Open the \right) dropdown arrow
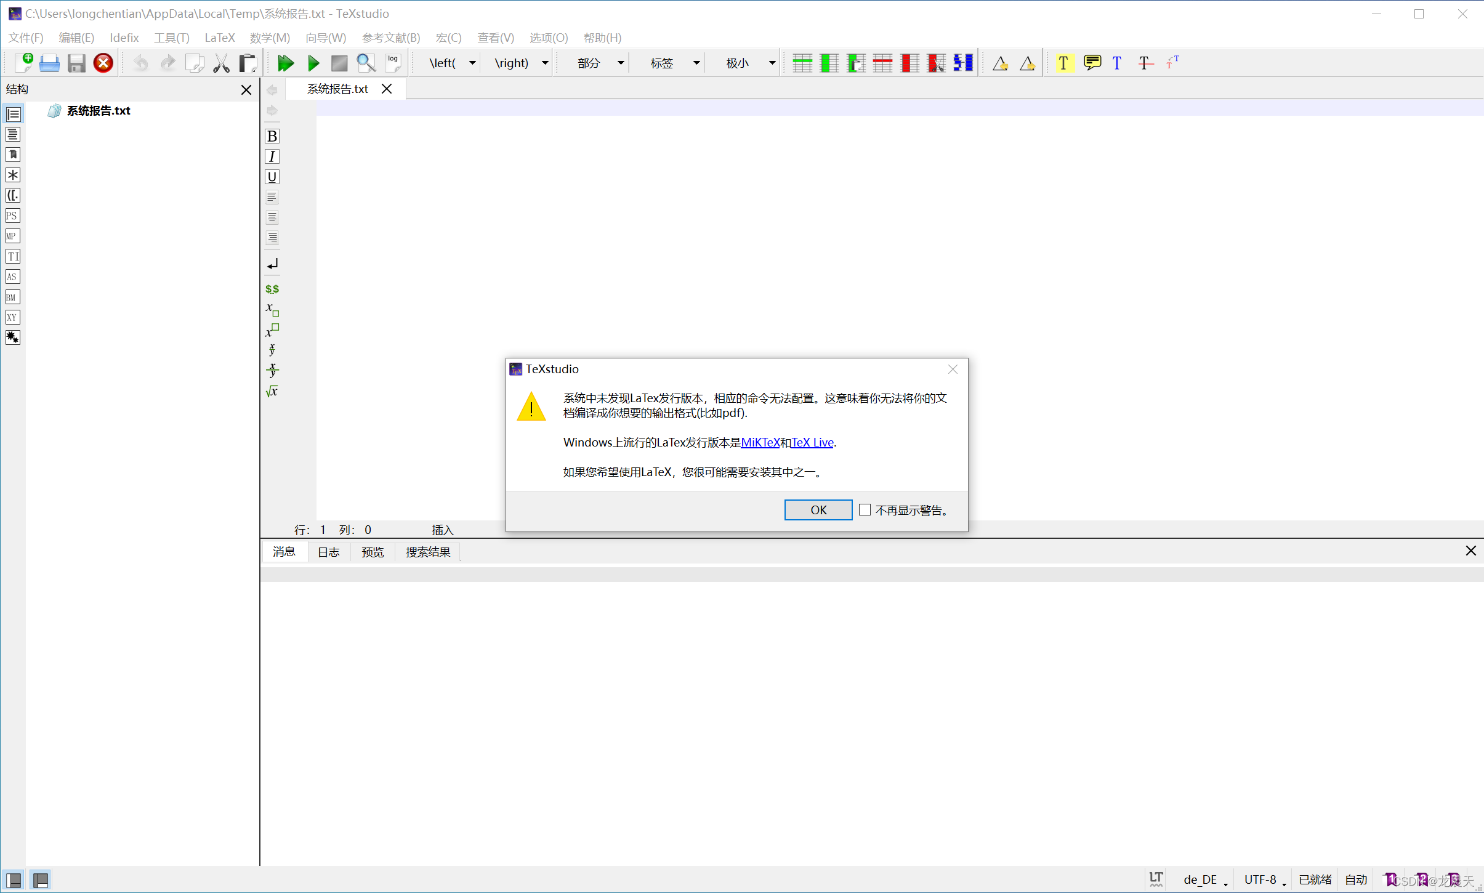This screenshot has width=1484, height=893. pos(545,63)
